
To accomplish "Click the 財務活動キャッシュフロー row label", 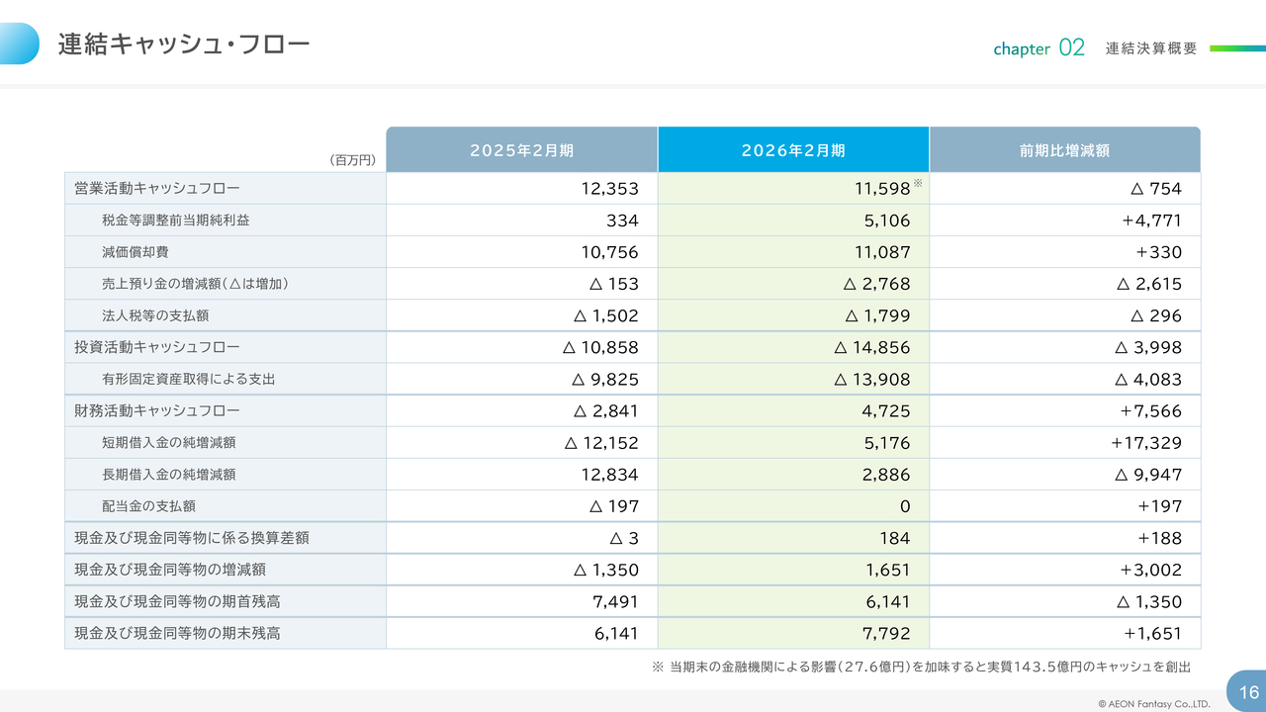I will point(157,410).
